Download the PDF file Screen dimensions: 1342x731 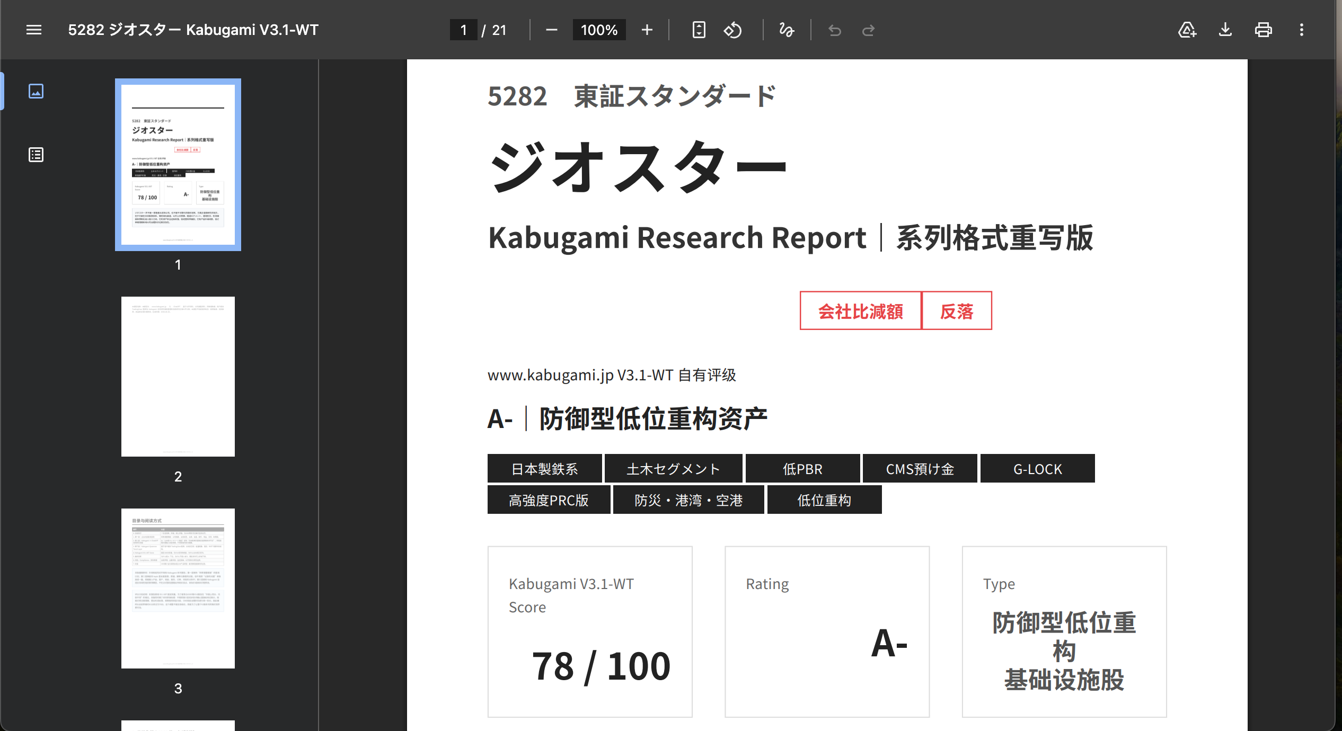click(1225, 30)
